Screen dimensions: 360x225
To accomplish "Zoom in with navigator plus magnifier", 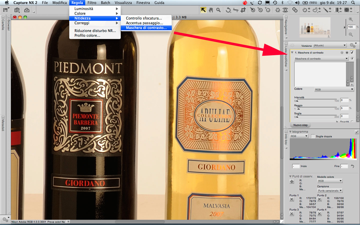I will tap(351, 19).
